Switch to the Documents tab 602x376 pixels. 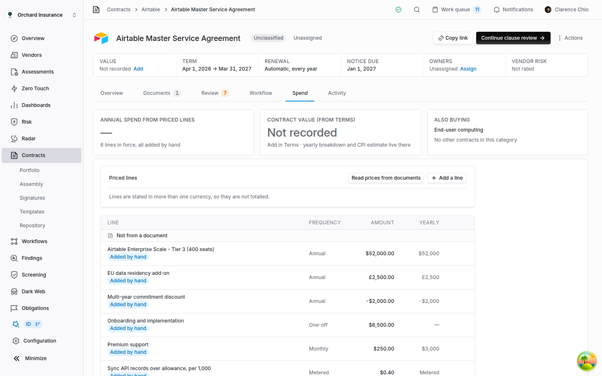(162, 93)
